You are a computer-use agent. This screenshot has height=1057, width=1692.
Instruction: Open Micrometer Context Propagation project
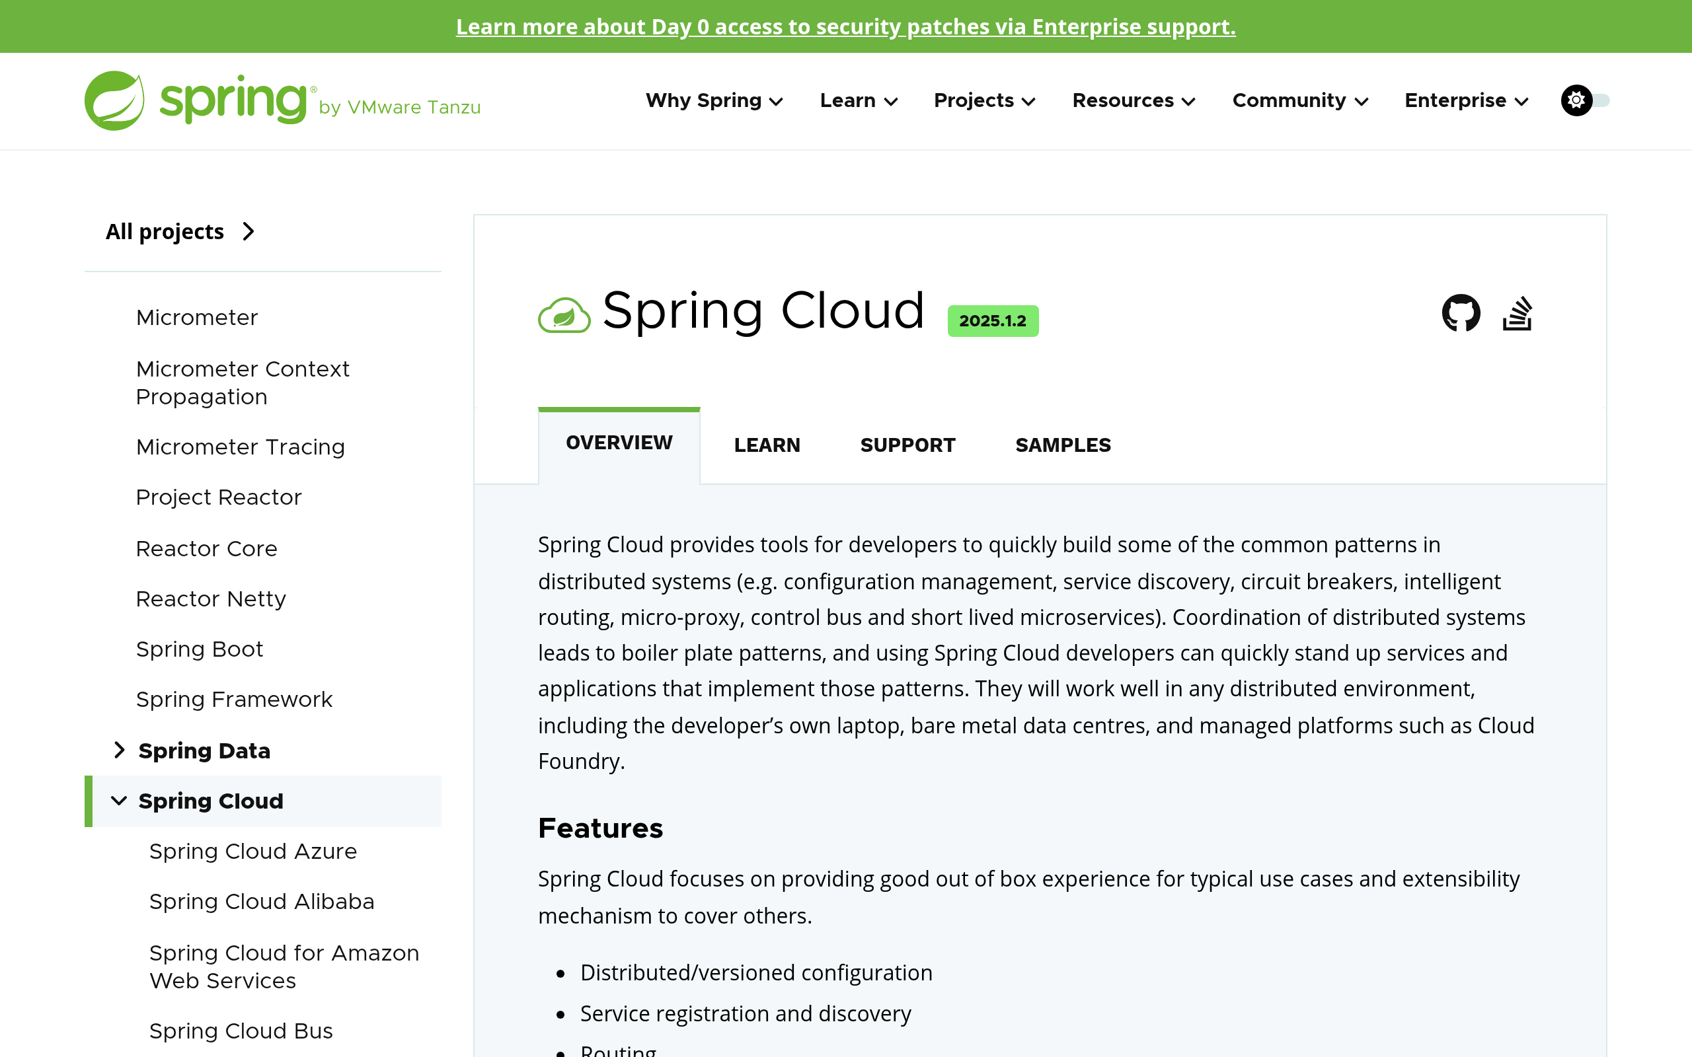click(243, 383)
